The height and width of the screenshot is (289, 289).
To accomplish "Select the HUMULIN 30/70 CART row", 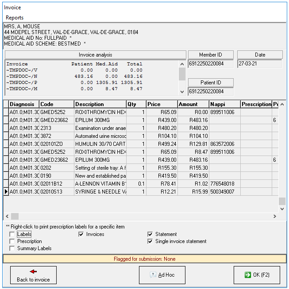I will pos(100,144).
